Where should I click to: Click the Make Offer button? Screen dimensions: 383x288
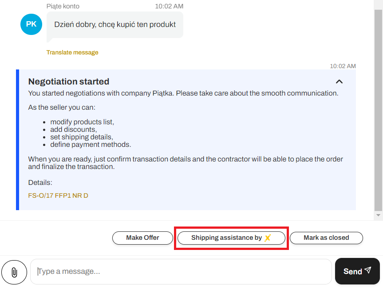142,238
